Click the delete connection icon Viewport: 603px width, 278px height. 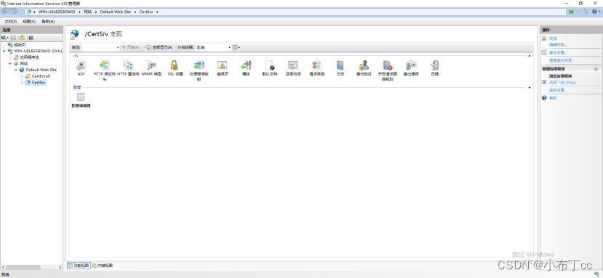pos(31,38)
